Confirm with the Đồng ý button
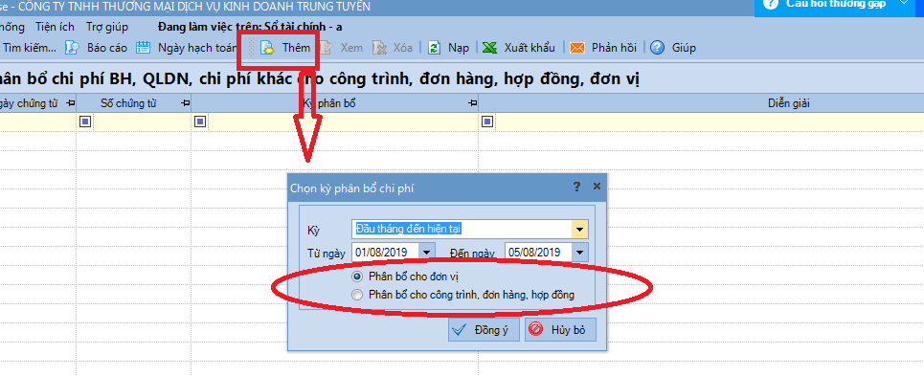 484,329
